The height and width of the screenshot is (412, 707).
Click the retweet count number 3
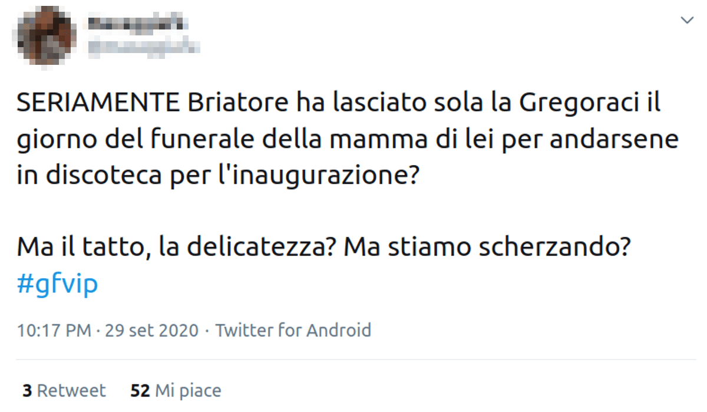[x=27, y=390]
